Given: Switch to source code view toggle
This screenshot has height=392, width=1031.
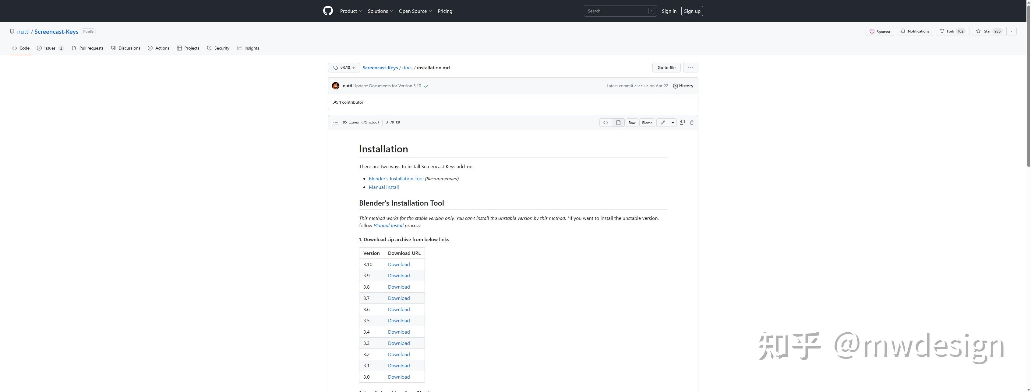Looking at the screenshot, I should pyautogui.click(x=606, y=123).
